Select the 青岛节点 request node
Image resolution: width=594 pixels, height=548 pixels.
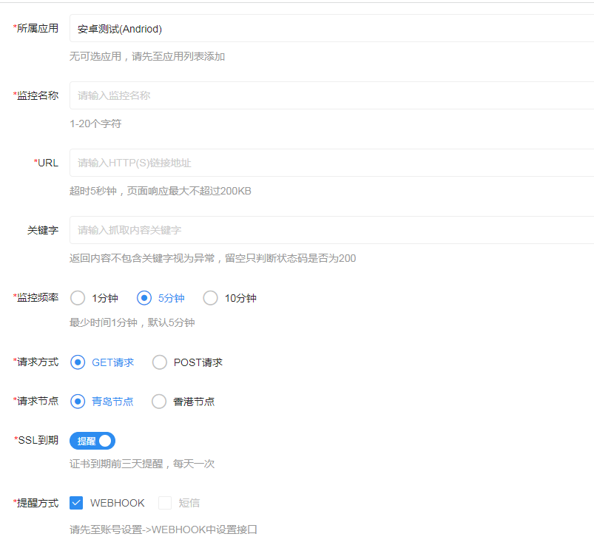pyautogui.click(x=78, y=402)
